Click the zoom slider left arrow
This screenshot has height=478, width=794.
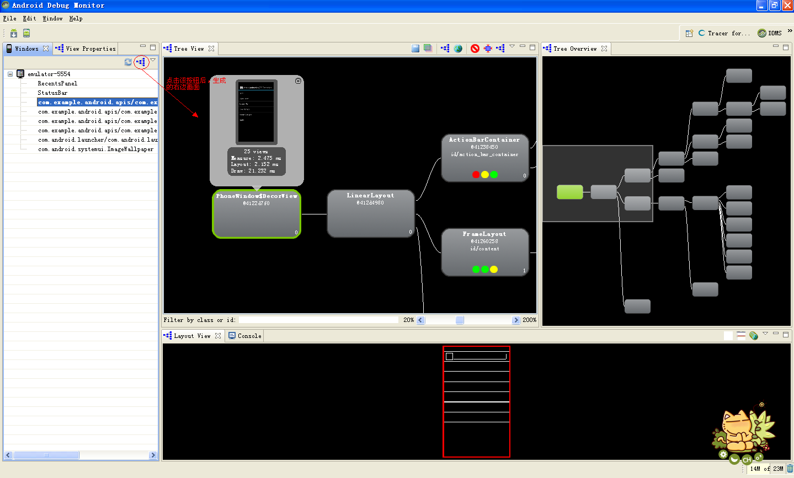pos(420,320)
